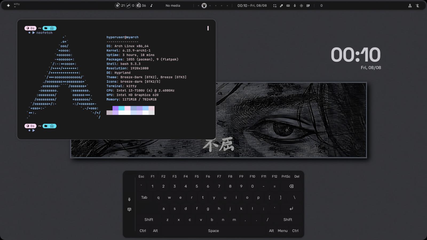This screenshot has height=240, width=427.
Task: Toggle the left Alt key
Action: point(155,231)
